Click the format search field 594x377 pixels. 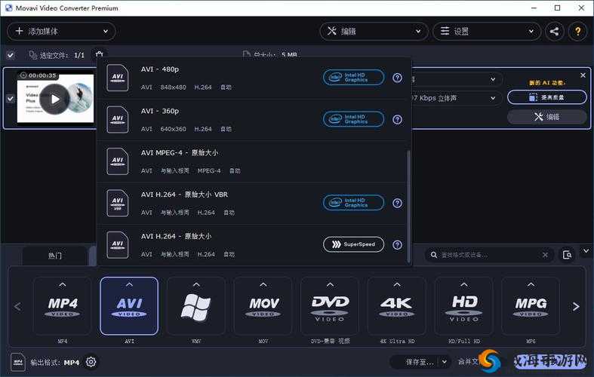click(488, 255)
